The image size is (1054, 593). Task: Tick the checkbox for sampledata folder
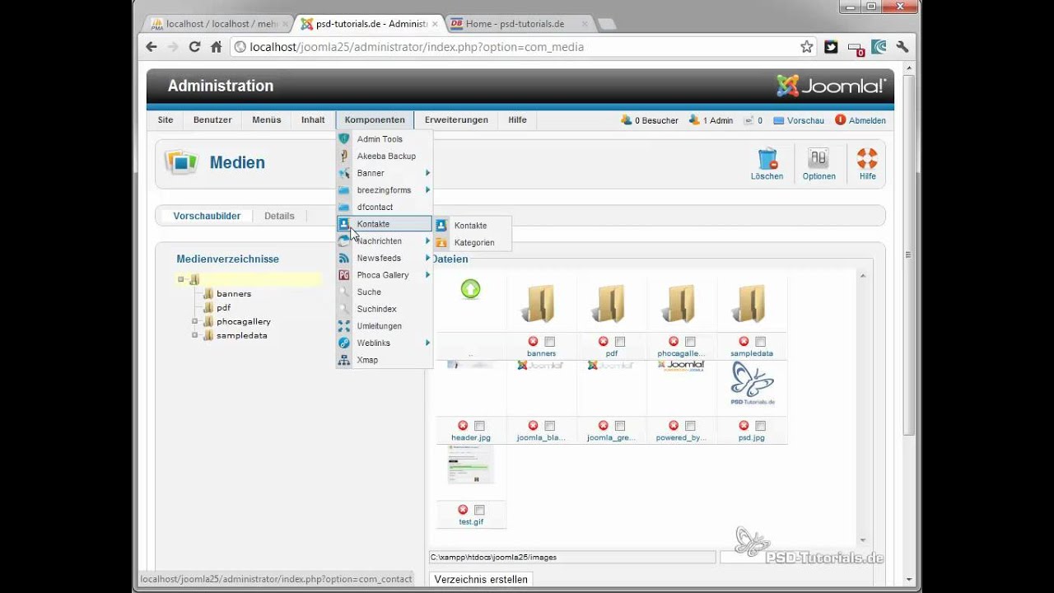tap(761, 342)
